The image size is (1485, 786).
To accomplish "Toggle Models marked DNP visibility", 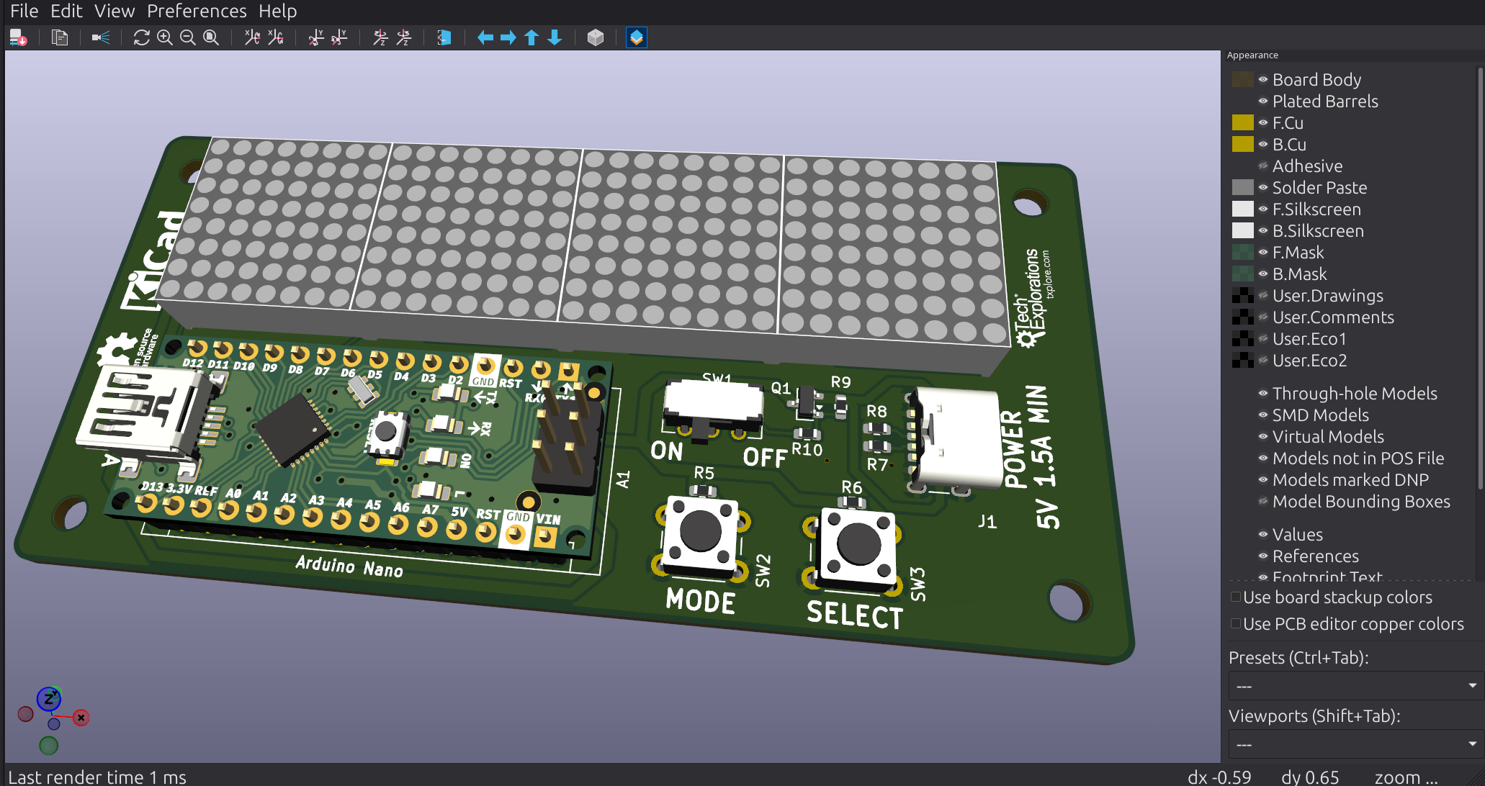I will (1262, 480).
